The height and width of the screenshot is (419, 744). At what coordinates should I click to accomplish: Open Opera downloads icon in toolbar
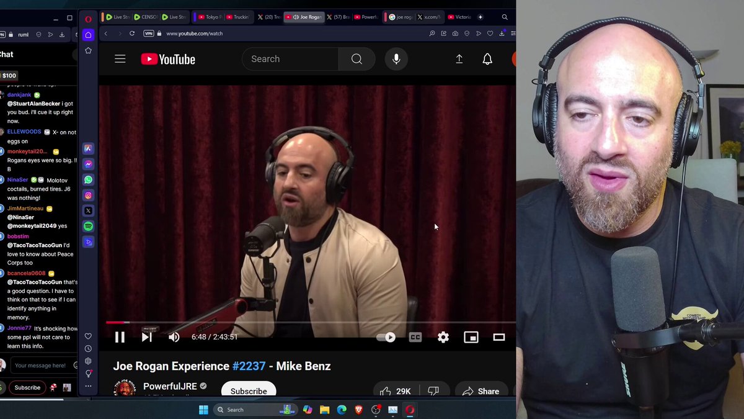point(502,34)
